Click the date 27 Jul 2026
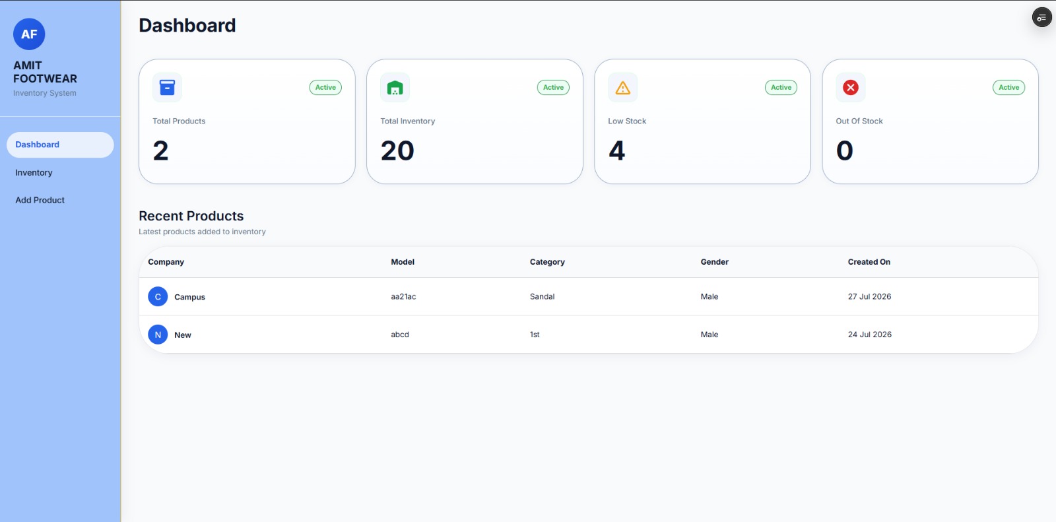1056x522 pixels. [x=869, y=297]
